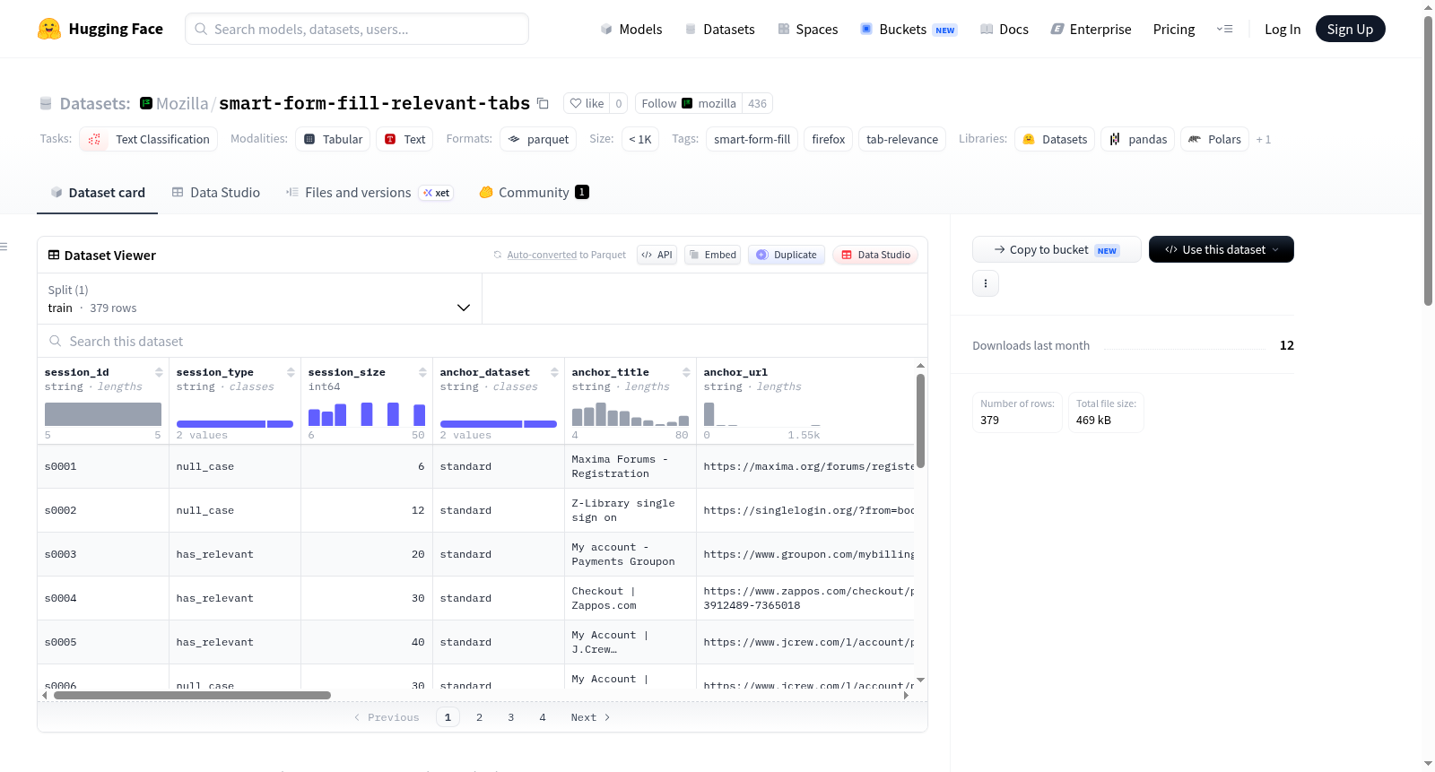
Task: Open the Spaces nav item
Action: tap(808, 29)
